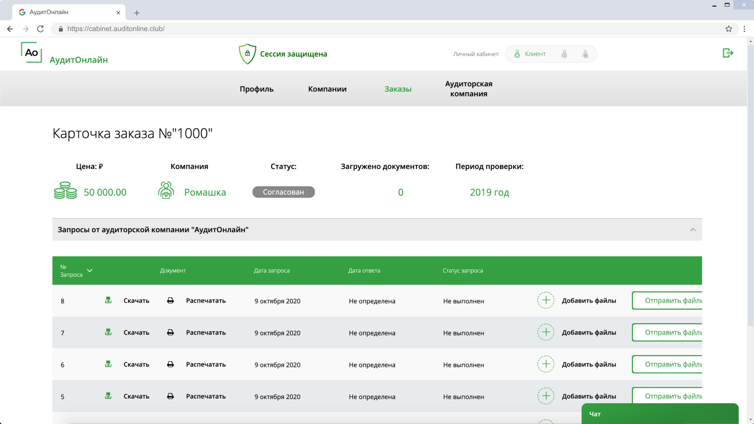Open a new browser tab
This screenshot has height=424, width=754.
pos(137,13)
